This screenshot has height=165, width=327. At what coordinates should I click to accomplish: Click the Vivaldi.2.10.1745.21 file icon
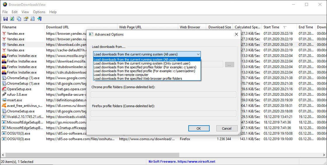click(x=4, y=117)
